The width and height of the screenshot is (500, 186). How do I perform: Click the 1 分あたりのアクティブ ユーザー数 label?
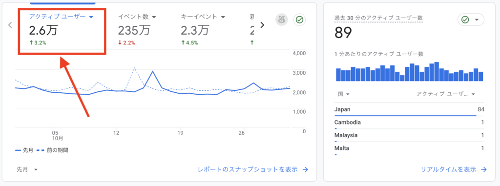point(379,54)
